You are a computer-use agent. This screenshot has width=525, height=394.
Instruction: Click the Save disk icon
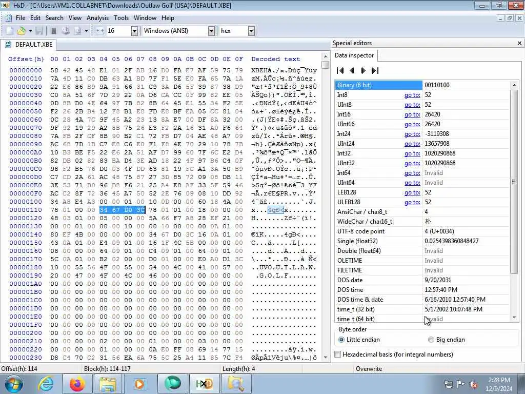(39, 31)
